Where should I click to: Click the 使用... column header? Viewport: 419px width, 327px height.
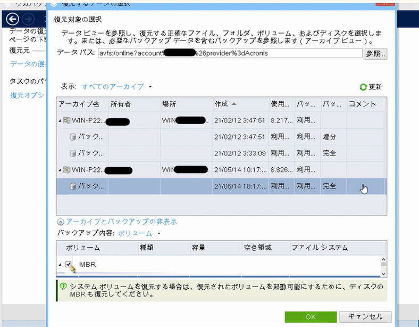[x=282, y=104]
